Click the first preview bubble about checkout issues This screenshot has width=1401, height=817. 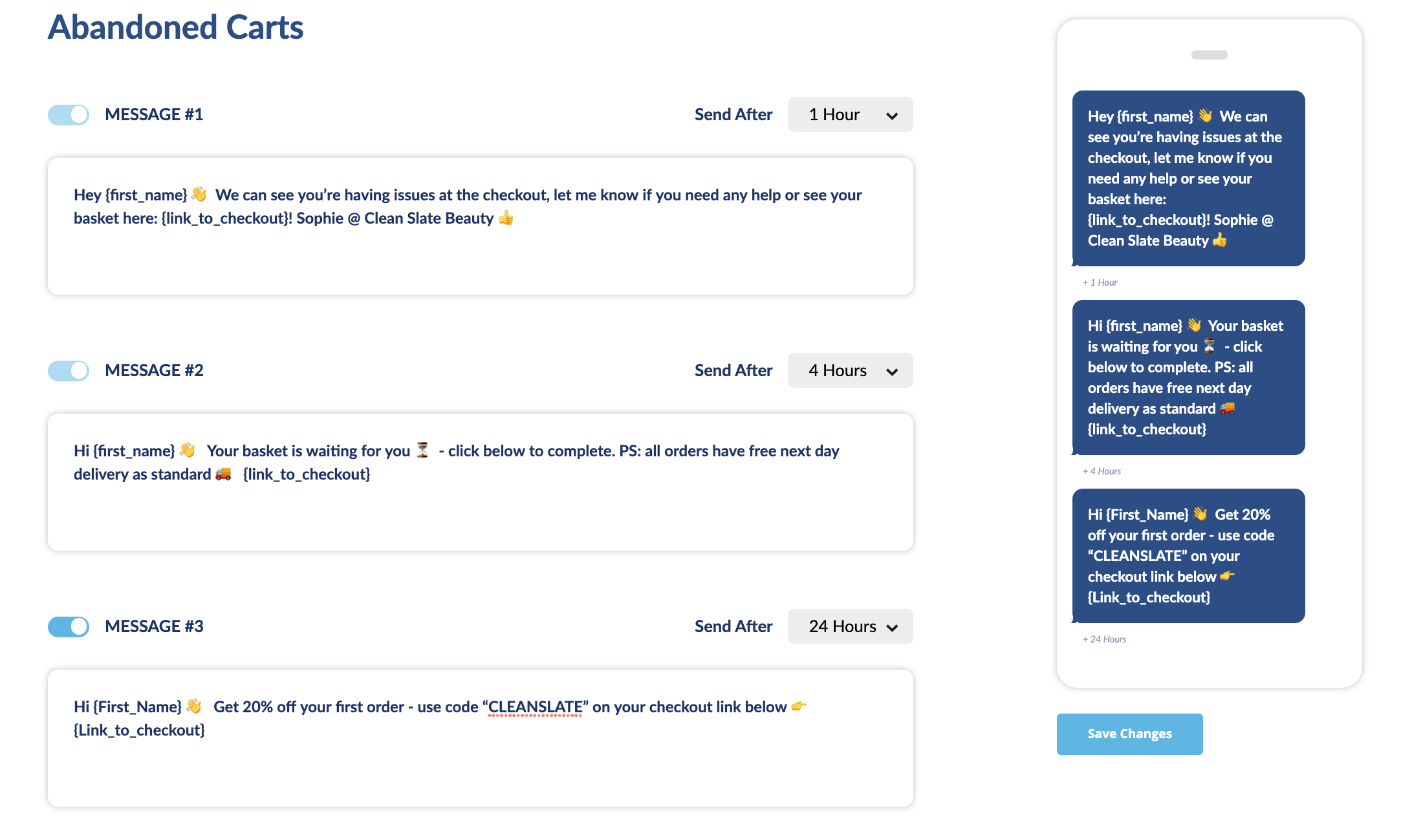pyautogui.click(x=1188, y=178)
